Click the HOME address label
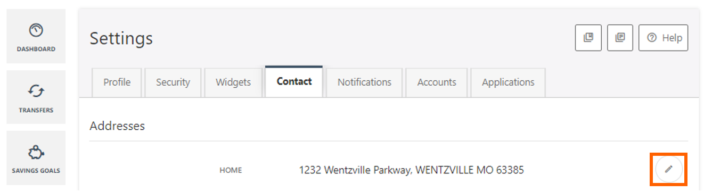Viewport: 704px width, 192px height. (231, 170)
